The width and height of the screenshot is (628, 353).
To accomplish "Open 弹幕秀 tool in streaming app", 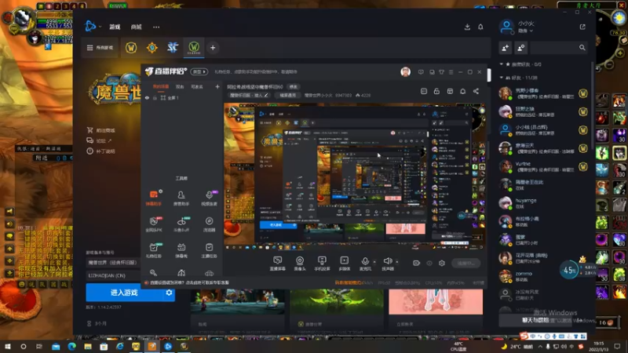I will (181, 250).
